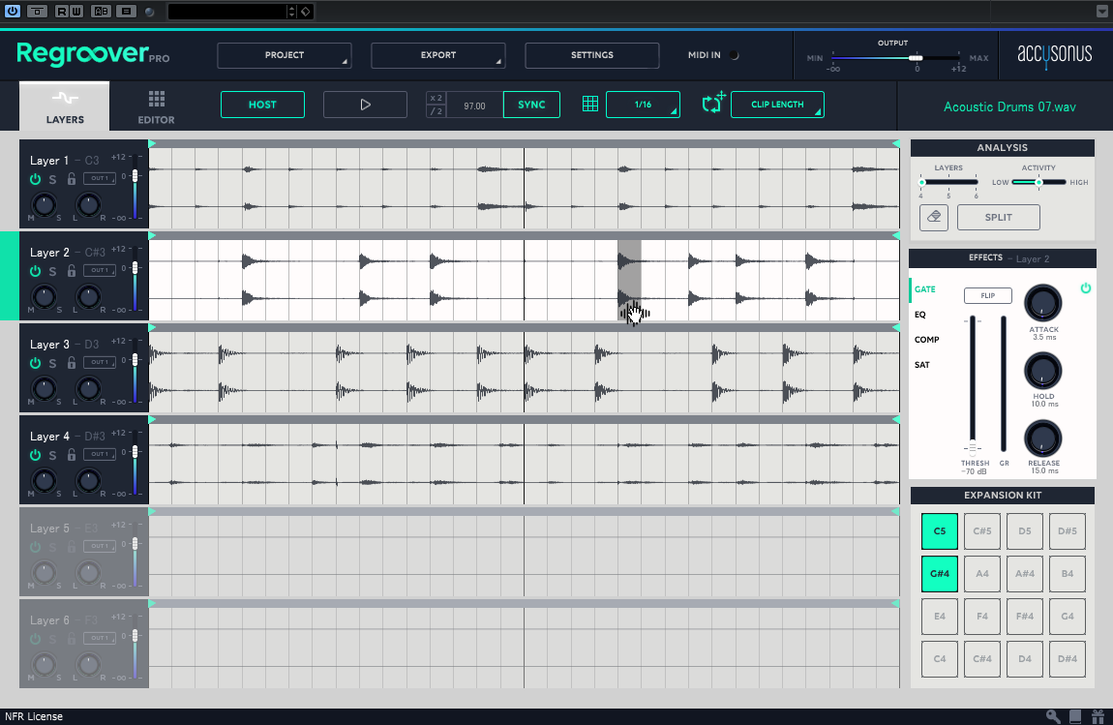This screenshot has width=1113, height=725.
Task: Solo Layer 2 with the S icon
Action: [52, 272]
